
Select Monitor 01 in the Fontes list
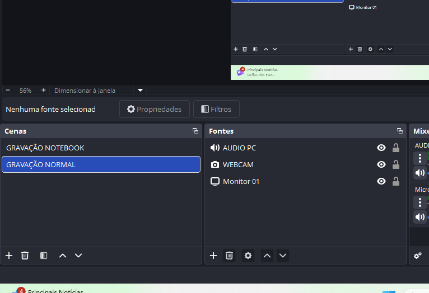tap(241, 181)
